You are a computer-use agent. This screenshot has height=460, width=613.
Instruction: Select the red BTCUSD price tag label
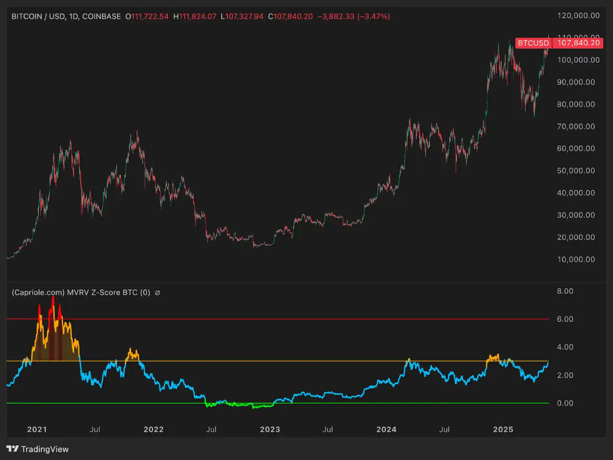(x=533, y=43)
